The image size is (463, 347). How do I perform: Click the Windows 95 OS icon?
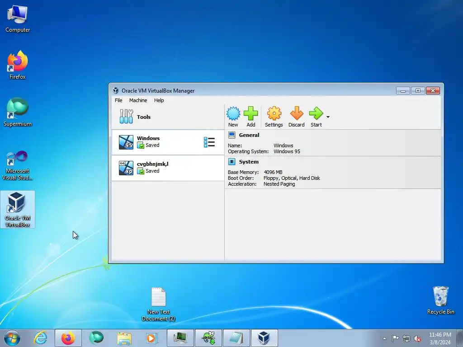(x=126, y=142)
